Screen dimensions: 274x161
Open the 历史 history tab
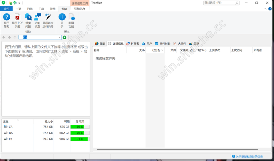pyautogui.click(x=194, y=43)
